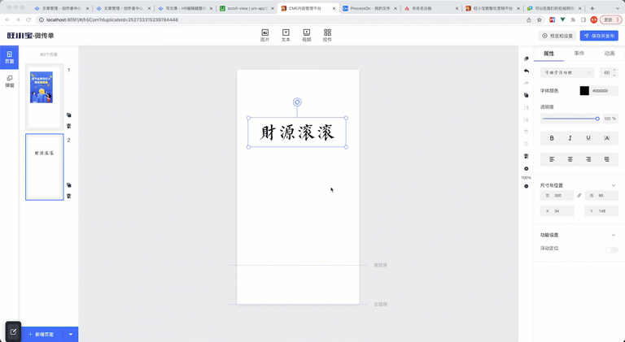Image resolution: width=625 pixels, height=342 pixels.
Task: Reload the browser page
Action: pos(28,19)
